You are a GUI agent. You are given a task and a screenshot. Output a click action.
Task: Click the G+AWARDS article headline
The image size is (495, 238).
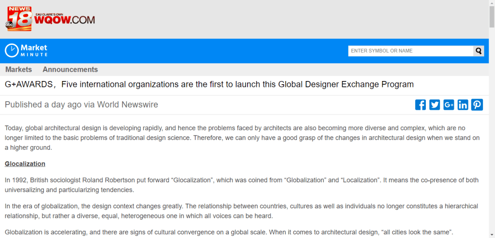[x=209, y=85]
